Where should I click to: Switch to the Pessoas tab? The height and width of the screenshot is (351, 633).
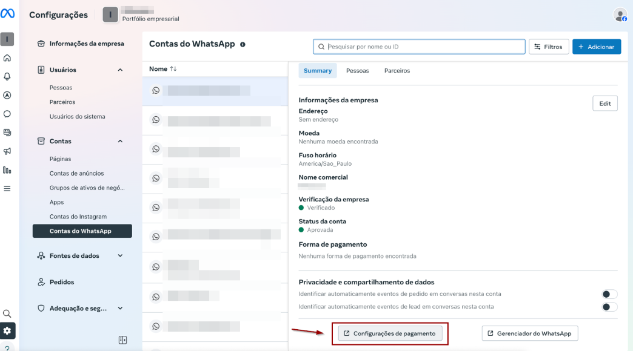(x=357, y=71)
